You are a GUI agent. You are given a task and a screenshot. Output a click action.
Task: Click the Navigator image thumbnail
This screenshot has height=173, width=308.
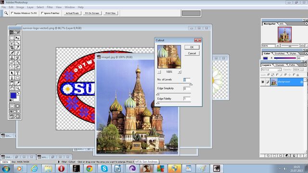pos(284,35)
